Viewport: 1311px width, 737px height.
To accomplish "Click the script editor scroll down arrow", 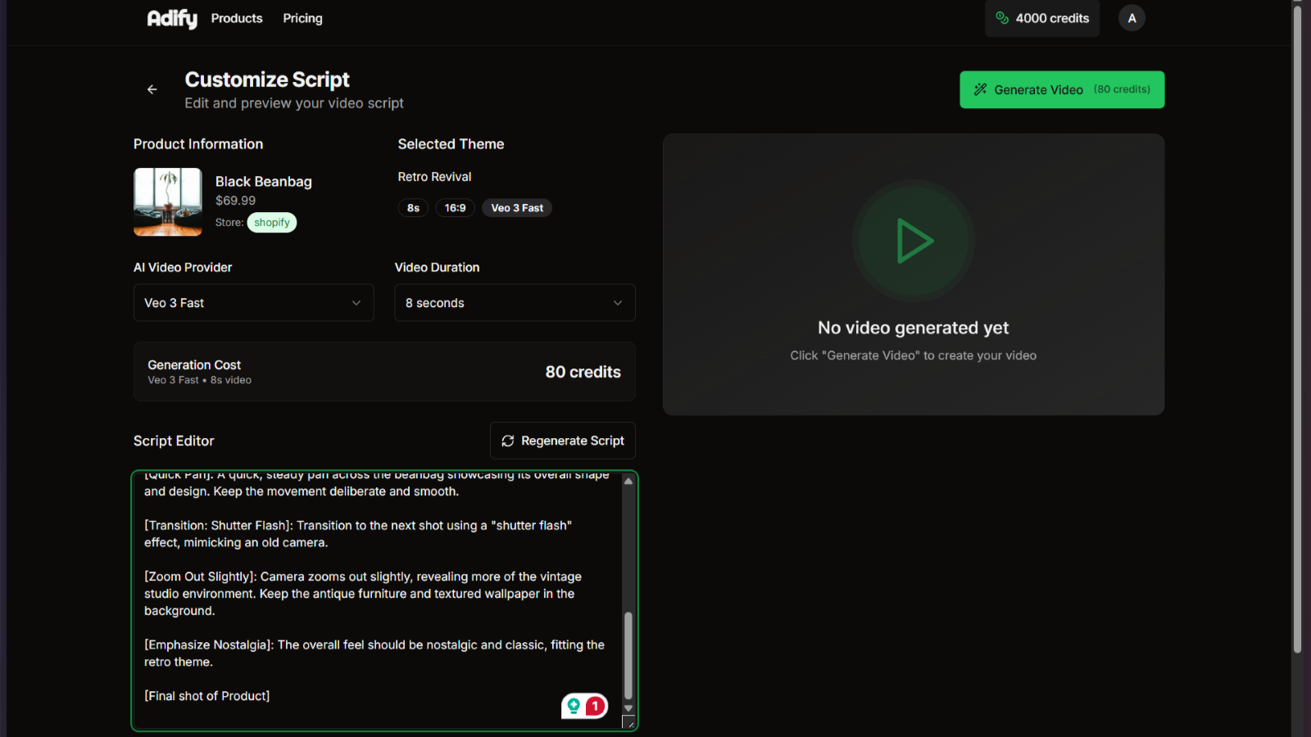I will point(628,708).
